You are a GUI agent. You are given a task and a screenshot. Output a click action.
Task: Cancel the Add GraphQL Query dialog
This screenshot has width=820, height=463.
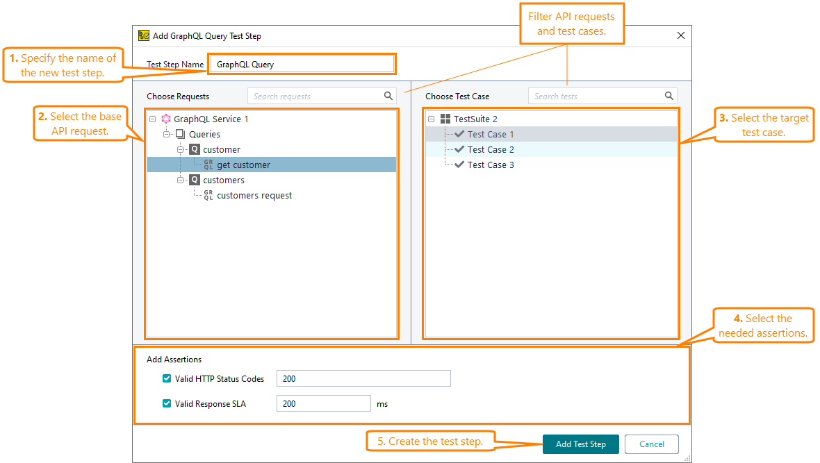click(x=651, y=444)
